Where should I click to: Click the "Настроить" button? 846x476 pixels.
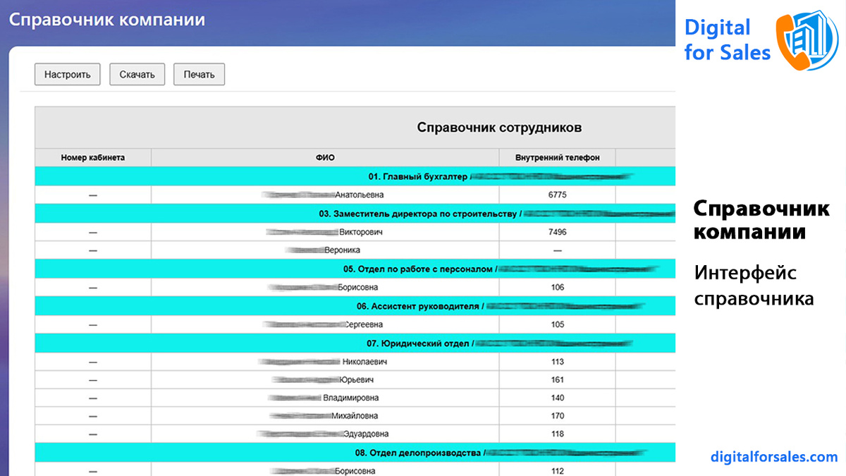click(x=67, y=74)
